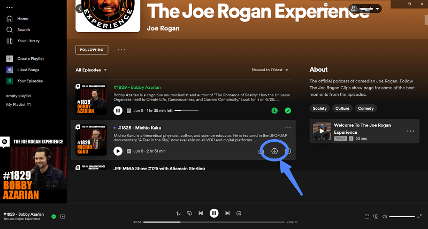Screen dimensions: 428x229
Task: Download the #1828 Michio Kaku episode
Action: (x=274, y=151)
